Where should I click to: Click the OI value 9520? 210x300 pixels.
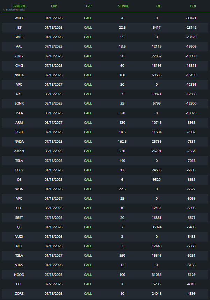click(x=157, y=179)
